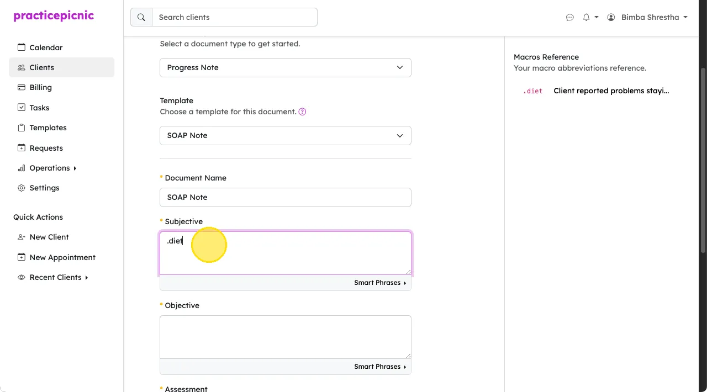Click inside the Objective text area
The width and height of the screenshot is (707, 392).
[286, 337]
